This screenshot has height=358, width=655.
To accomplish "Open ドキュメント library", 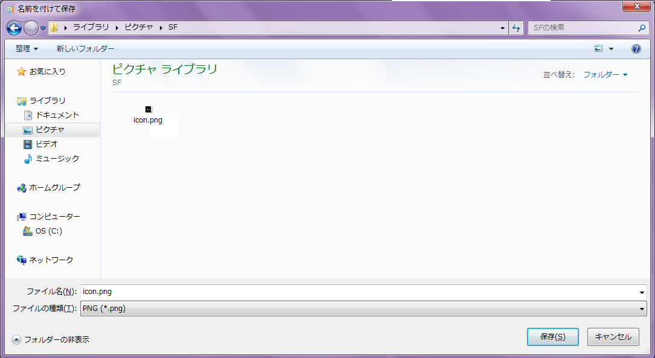I will pyautogui.click(x=57, y=115).
